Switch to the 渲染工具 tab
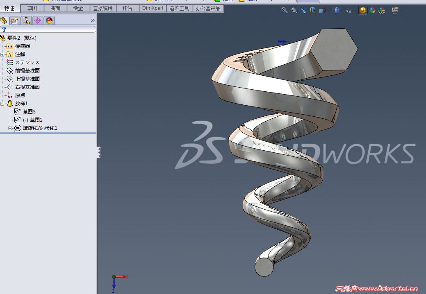The image size is (426, 294). (x=179, y=9)
